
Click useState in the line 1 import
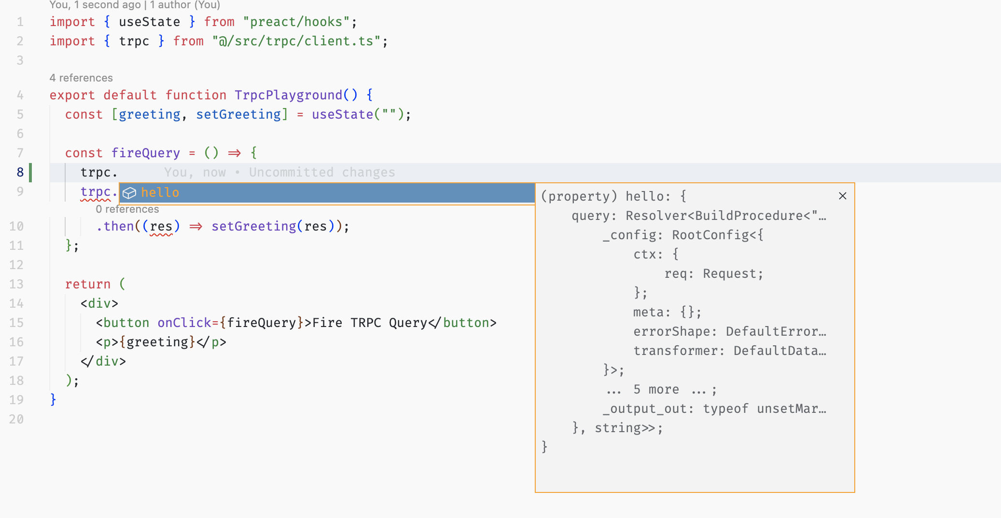[149, 22]
